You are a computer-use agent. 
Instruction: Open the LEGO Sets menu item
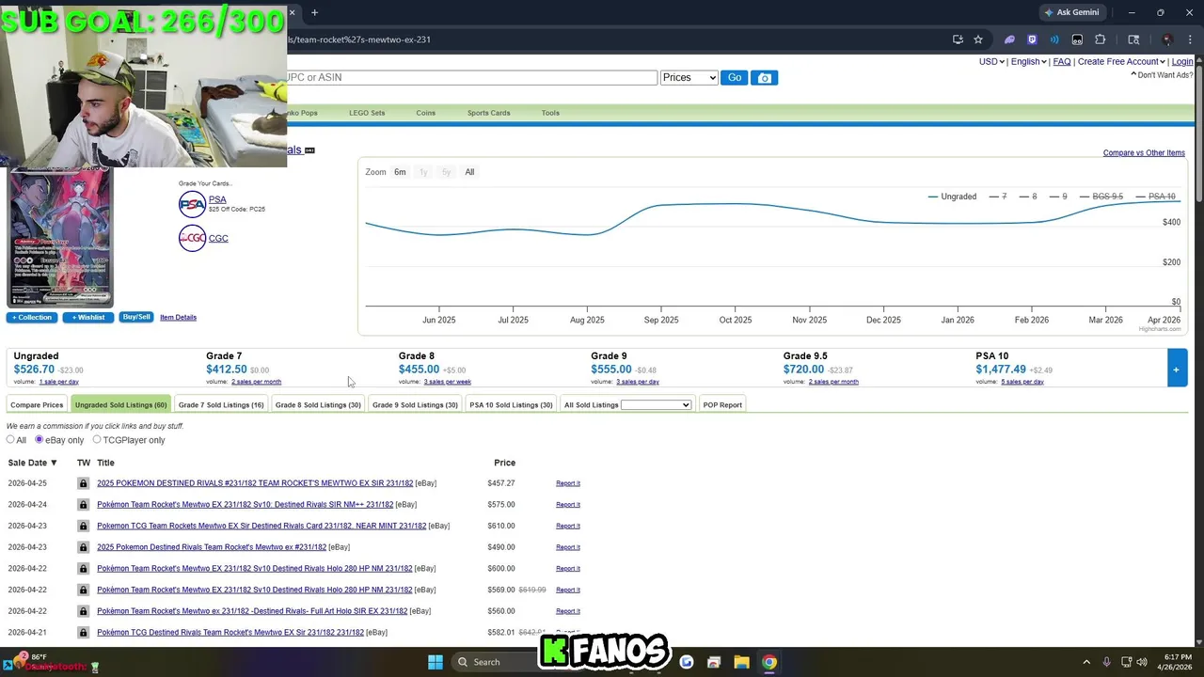367,113
